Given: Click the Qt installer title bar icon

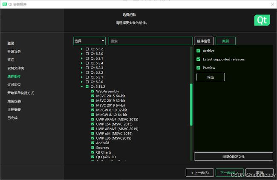Looking at the screenshot, I should pos(5,4).
